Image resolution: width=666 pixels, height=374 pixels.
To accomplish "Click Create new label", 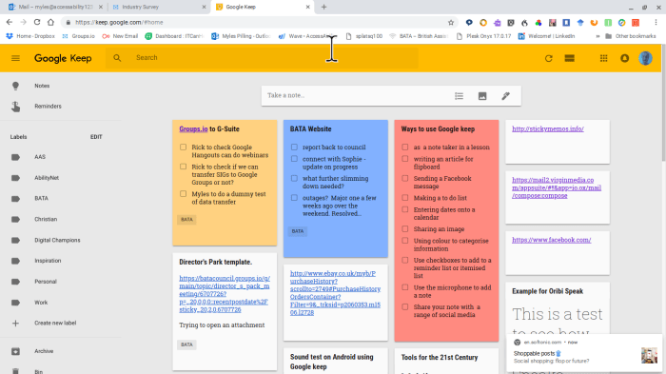I will 55,323.
